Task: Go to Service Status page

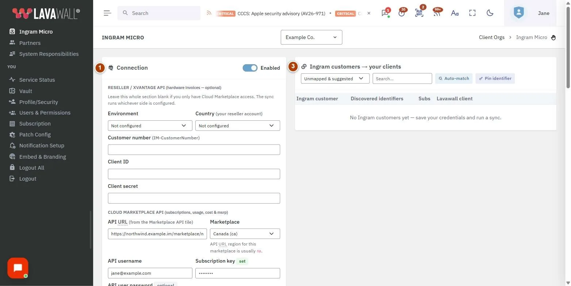Action: point(37,80)
